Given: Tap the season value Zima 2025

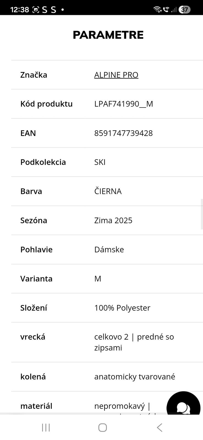Looking at the screenshot, I should tap(113, 221).
